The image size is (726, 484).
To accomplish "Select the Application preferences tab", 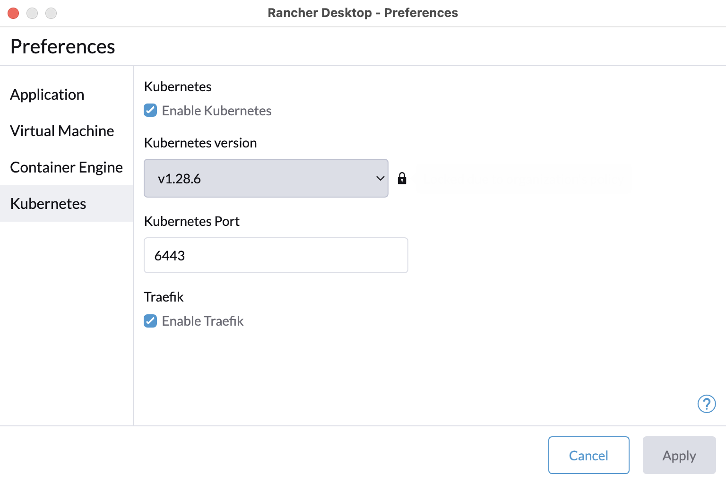I will [66, 95].
